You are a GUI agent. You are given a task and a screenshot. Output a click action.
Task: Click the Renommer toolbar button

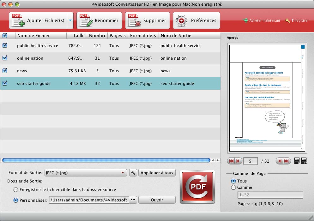pyautogui.click(x=99, y=21)
